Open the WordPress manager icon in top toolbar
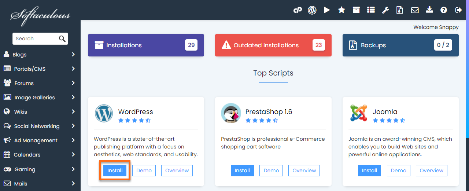The image size is (469, 191). tap(312, 10)
